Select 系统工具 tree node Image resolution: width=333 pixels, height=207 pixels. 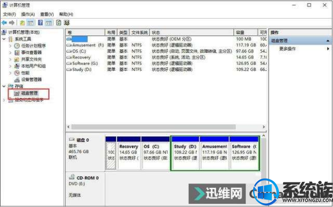pyautogui.click(x=23, y=39)
